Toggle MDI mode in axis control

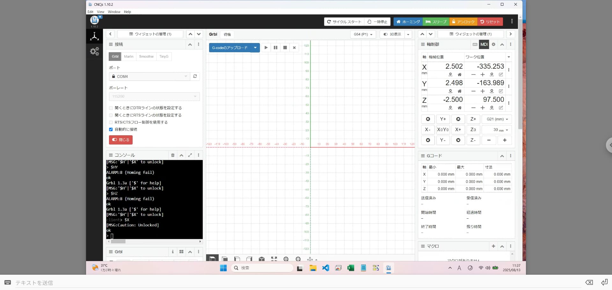(x=484, y=45)
